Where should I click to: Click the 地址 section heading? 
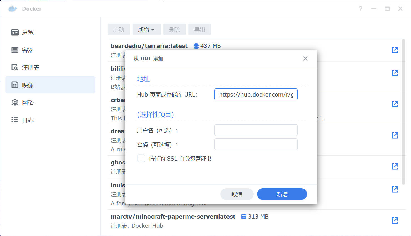[x=143, y=79]
